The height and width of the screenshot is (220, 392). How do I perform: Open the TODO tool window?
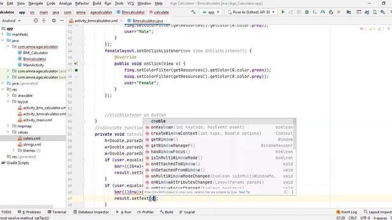pos(6,212)
